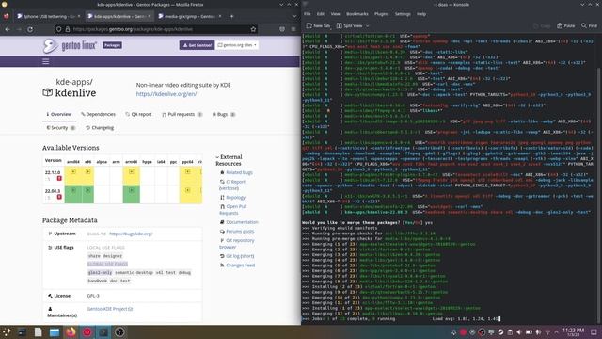Click the Firefox icon in the taskbar
This screenshot has width=602, height=339.
click(x=71, y=332)
